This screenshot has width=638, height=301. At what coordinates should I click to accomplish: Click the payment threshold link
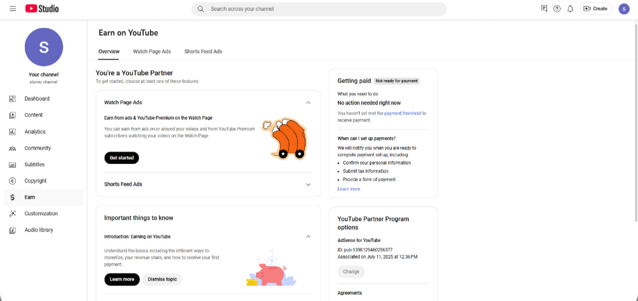click(402, 113)
